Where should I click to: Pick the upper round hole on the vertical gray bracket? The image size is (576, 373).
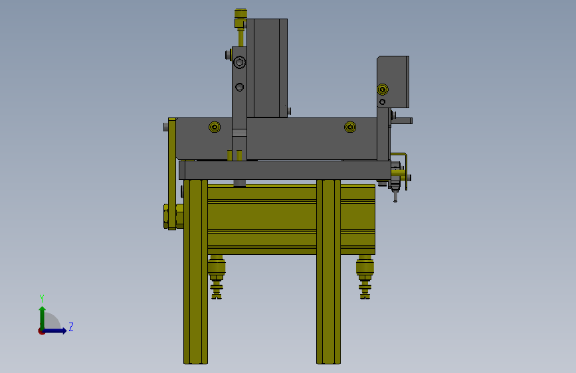(x=240, y=62)
